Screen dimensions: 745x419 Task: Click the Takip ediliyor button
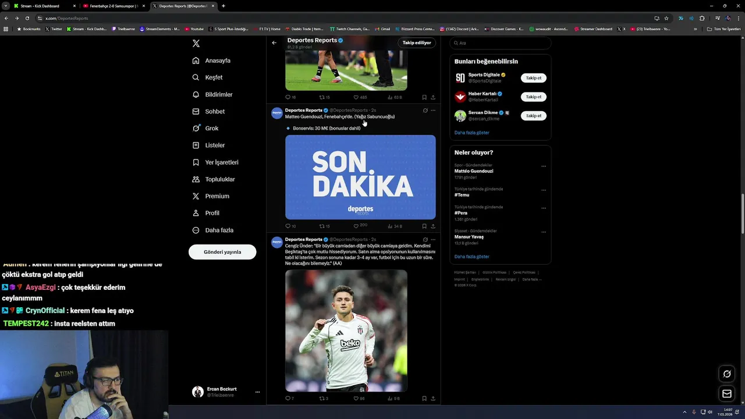(x=417, y=42)
